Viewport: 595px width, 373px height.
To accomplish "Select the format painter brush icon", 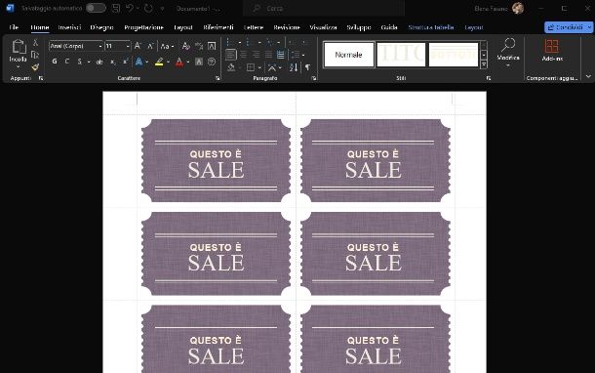I will pyautogui.click(x=35, y=67).
